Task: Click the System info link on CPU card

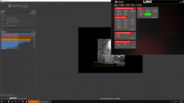Action: click(x=132, y=30)
